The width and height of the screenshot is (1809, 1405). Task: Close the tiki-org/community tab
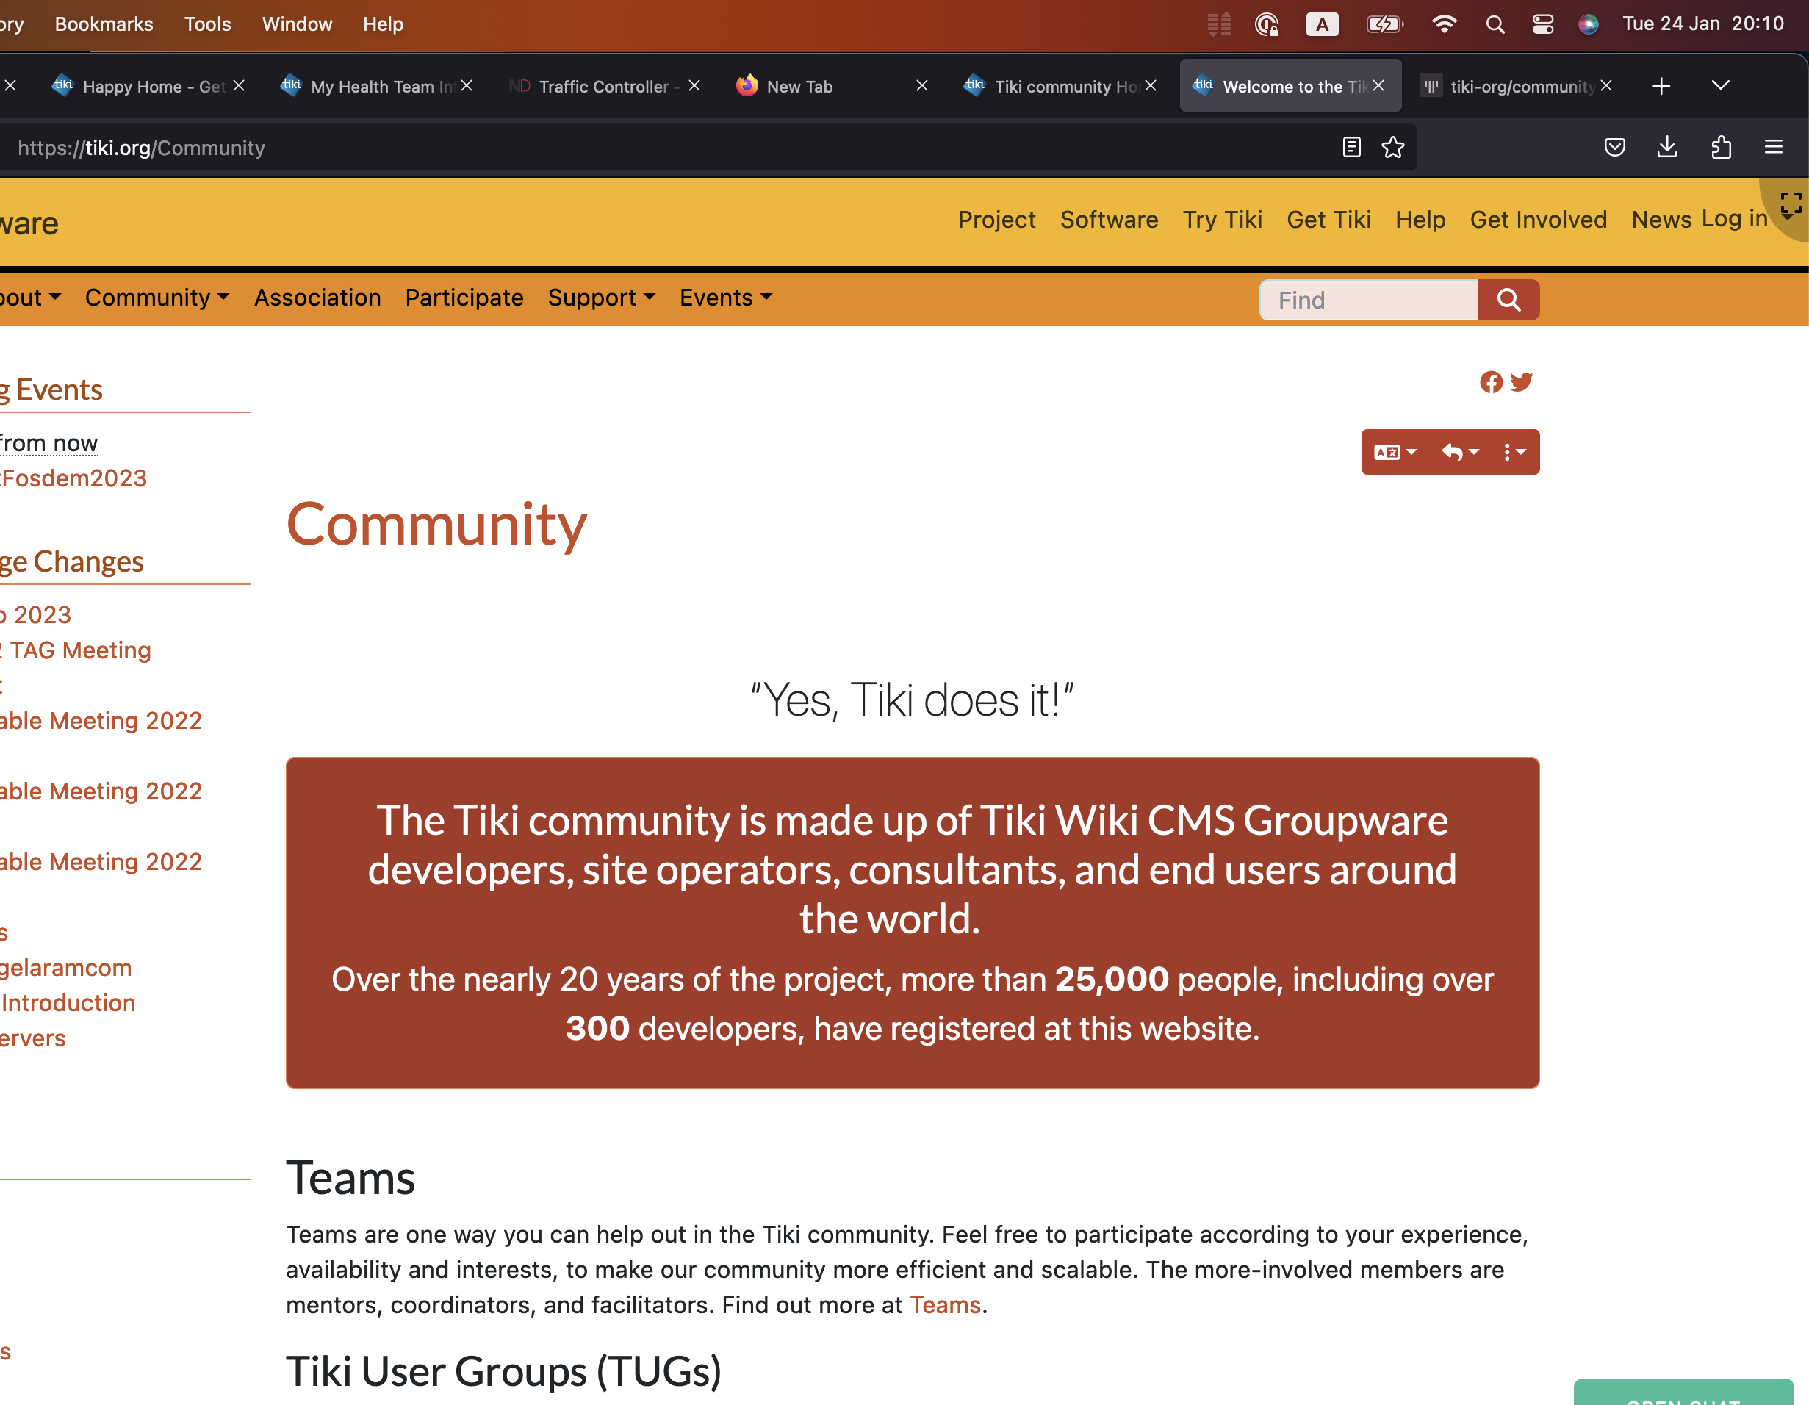[x=1606, y=85]
